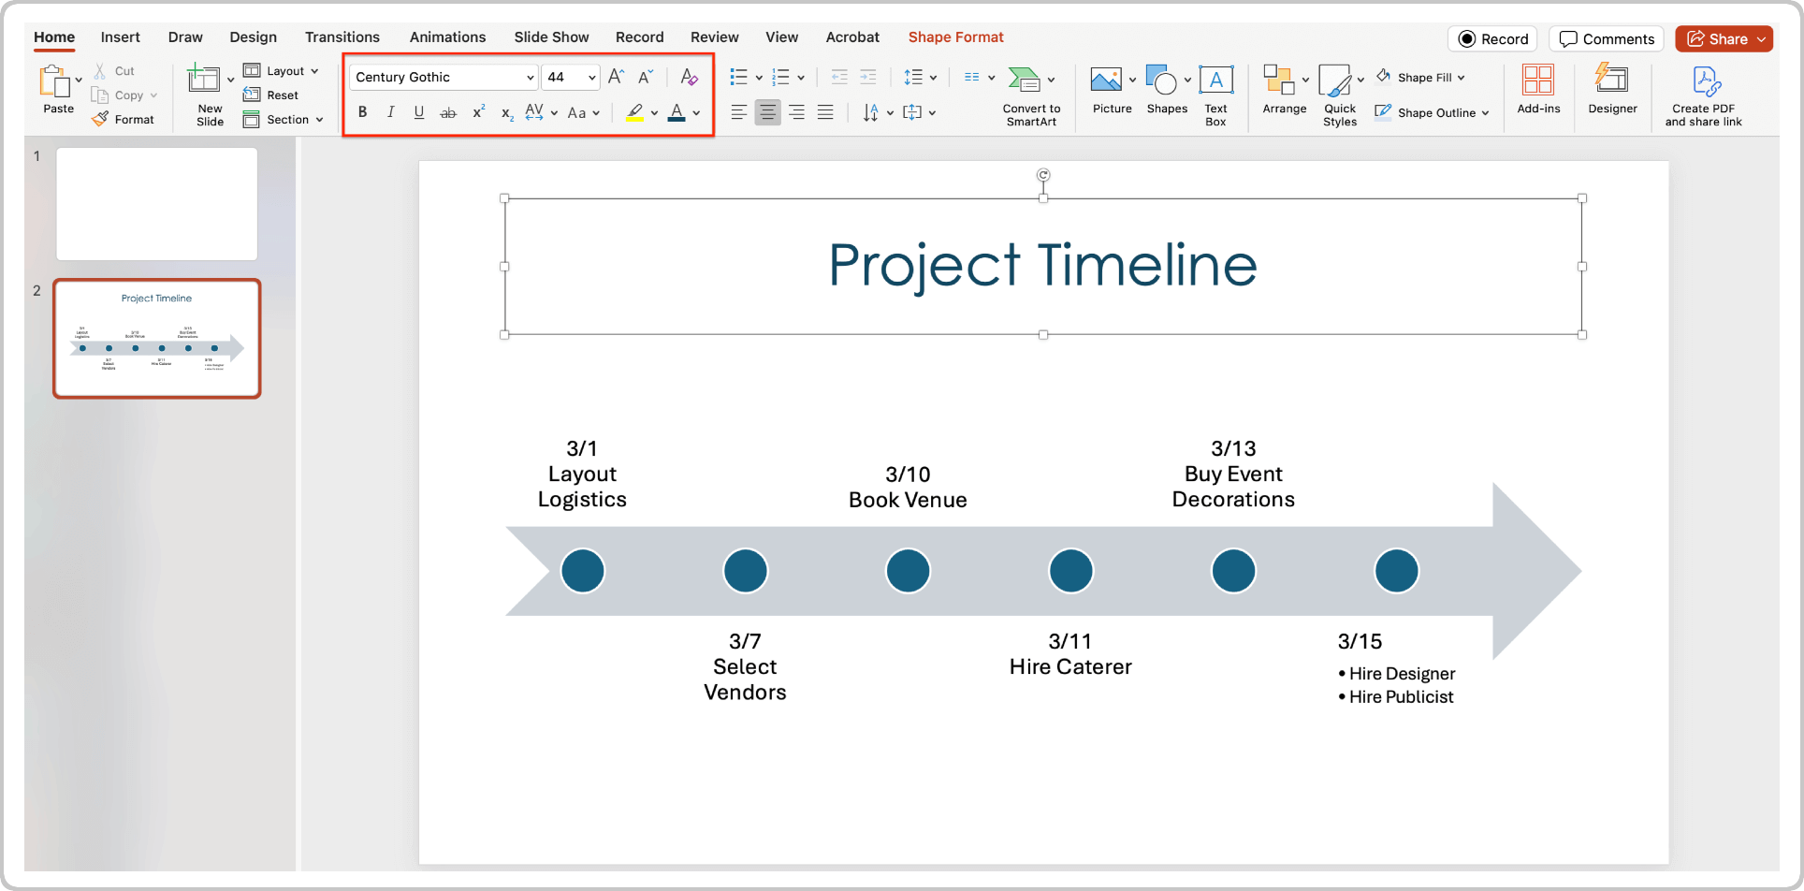Toggle underline formatting
1804x891 pixels.
point(418,112)
